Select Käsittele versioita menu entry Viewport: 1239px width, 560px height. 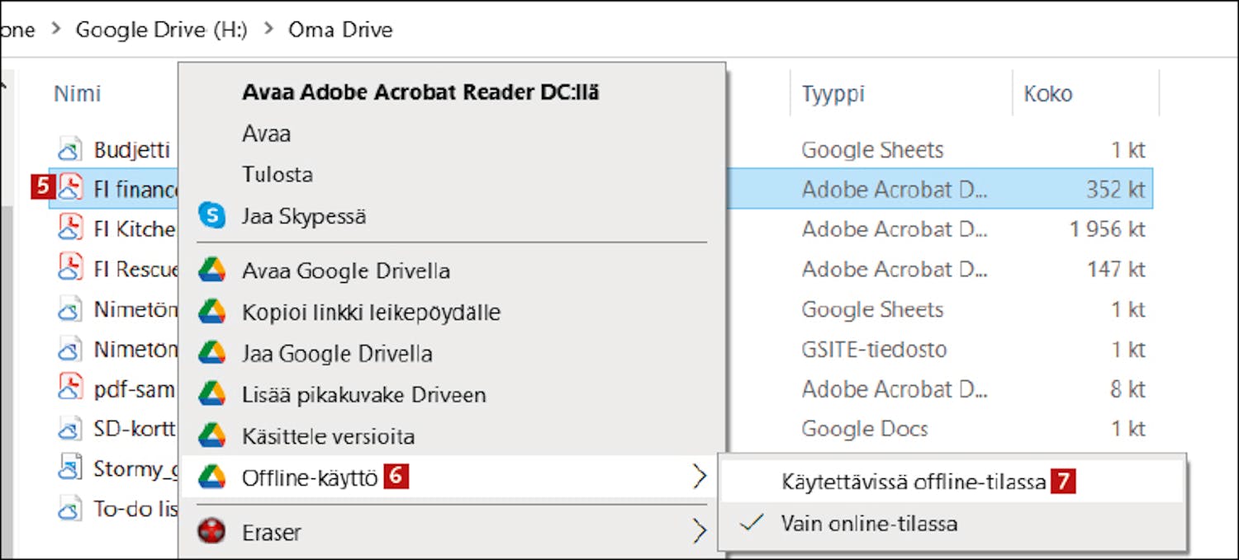[x=328, y=436]
